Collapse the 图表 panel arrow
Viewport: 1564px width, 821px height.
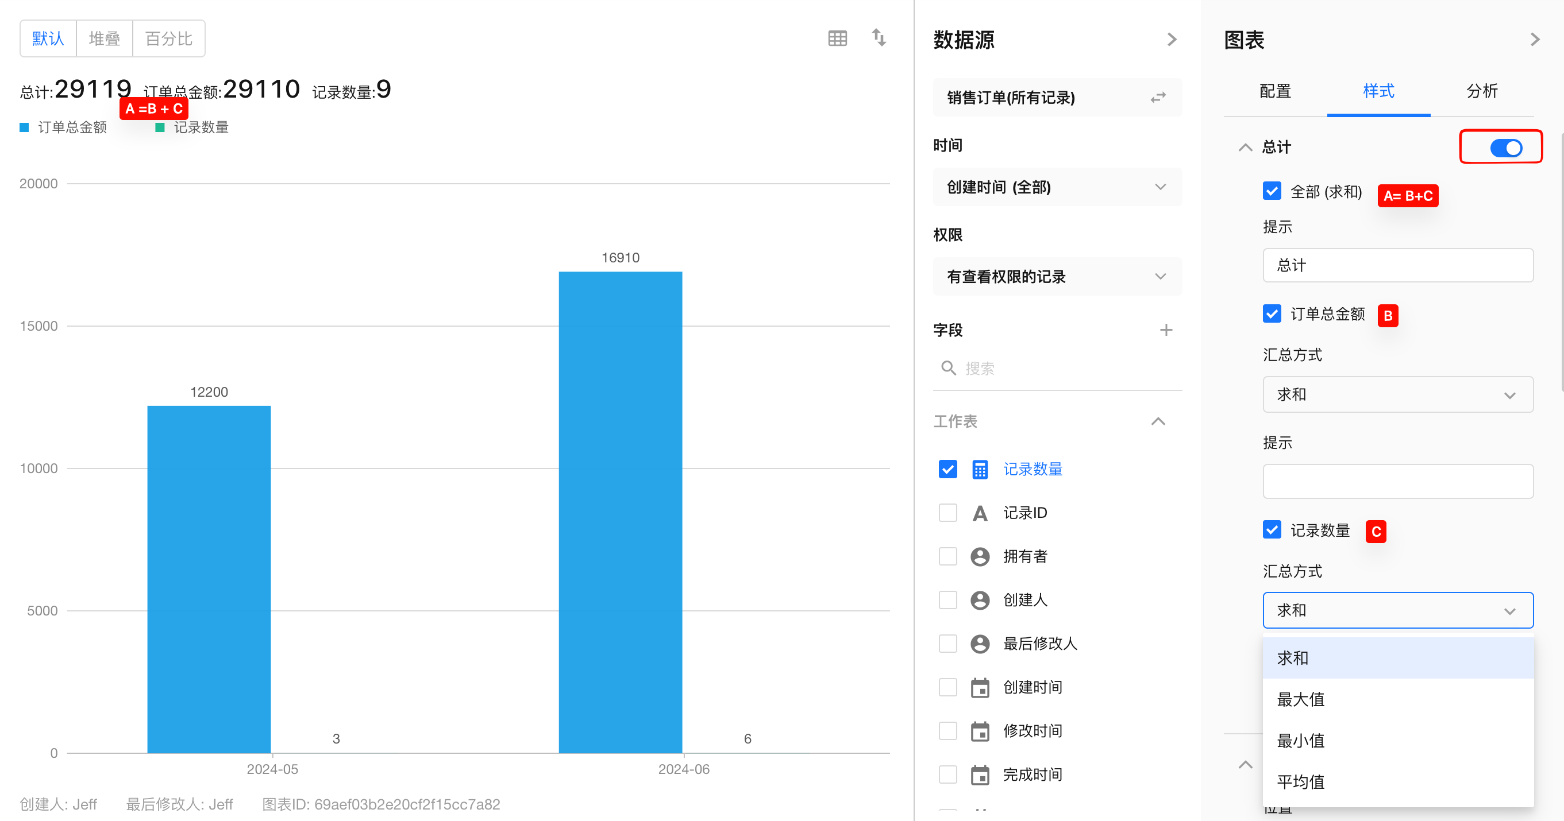(1534, 40)
